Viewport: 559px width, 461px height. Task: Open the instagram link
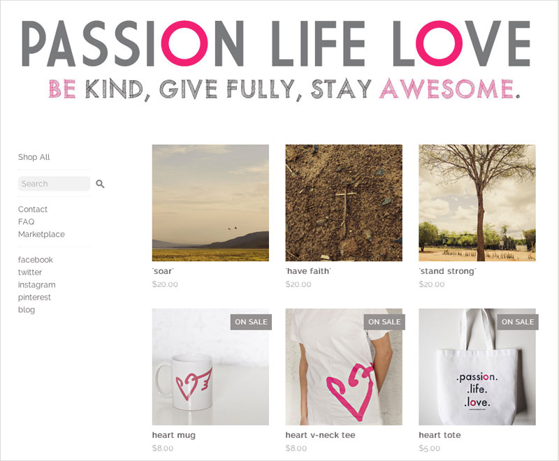37,285
